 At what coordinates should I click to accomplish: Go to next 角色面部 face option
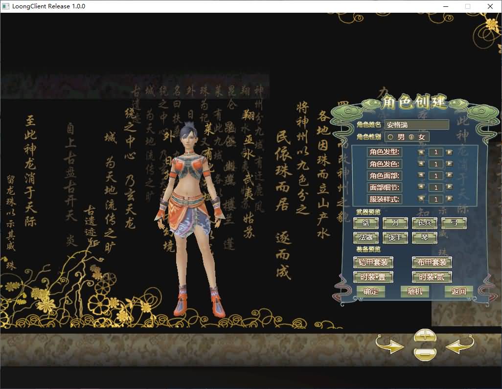tap(449, 176)
